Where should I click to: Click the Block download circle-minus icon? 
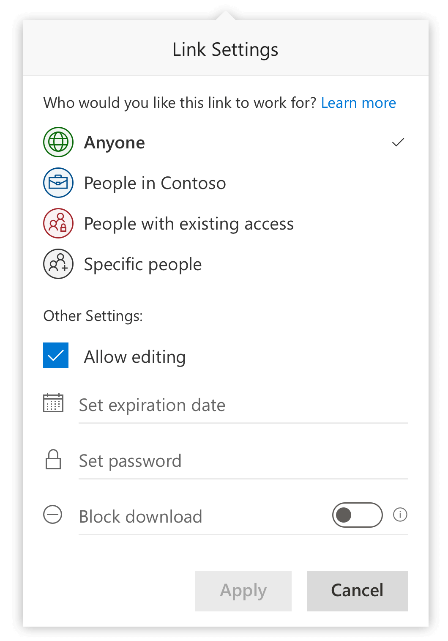pos(52,515)
